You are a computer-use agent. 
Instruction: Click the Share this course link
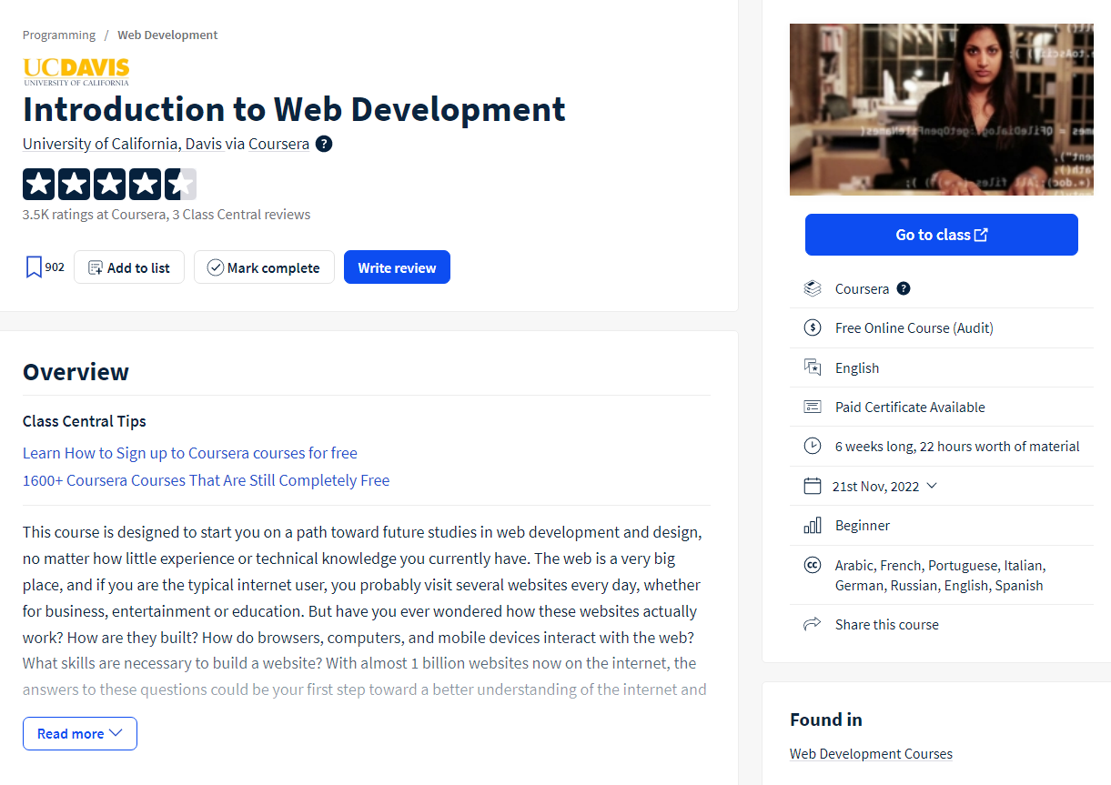tap(887, 624)
